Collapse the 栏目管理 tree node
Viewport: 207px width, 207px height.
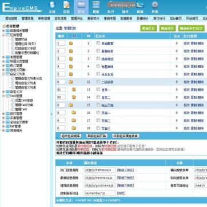[3, 35]
